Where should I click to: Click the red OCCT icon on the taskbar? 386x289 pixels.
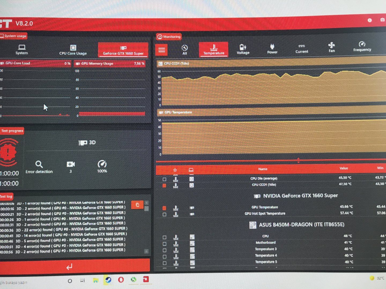point(146,279)
